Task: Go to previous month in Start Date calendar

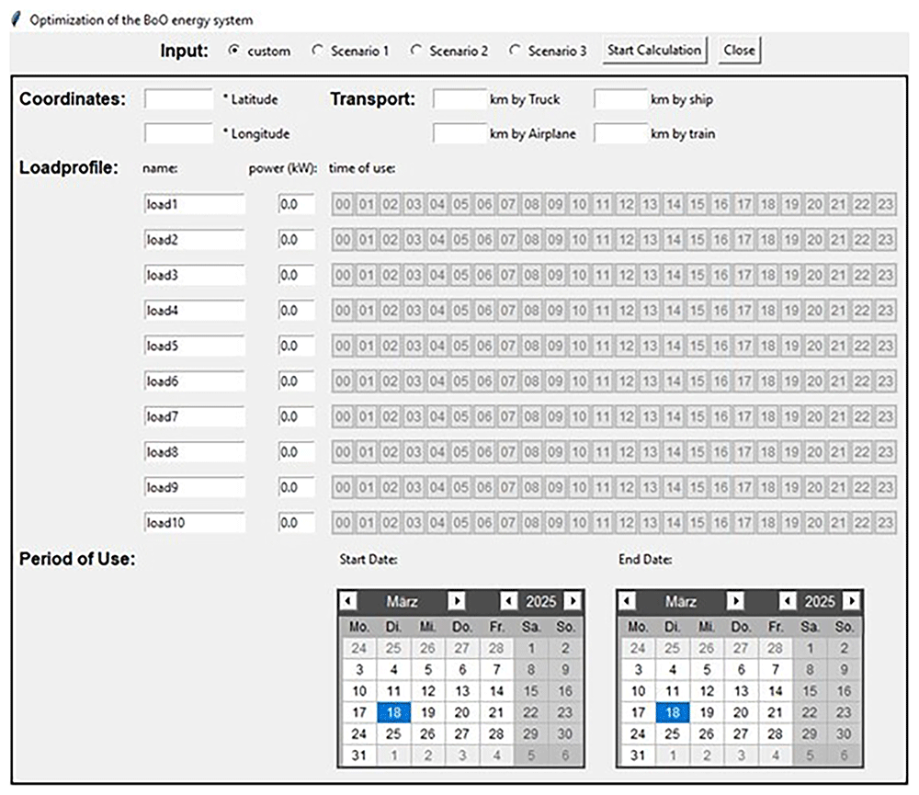Action: (348, 601)
